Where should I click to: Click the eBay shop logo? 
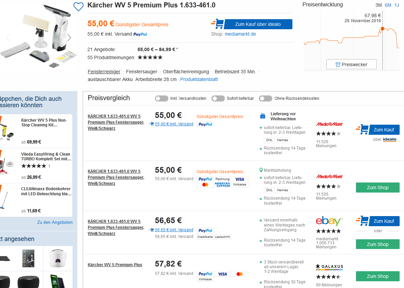pyautogui.click(x=329, y=221)
